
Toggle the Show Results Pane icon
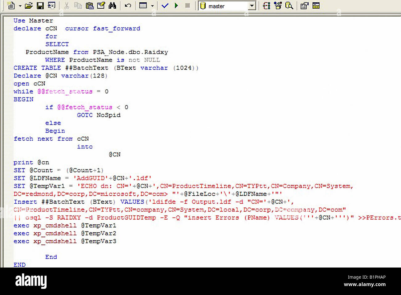(316, 6)
